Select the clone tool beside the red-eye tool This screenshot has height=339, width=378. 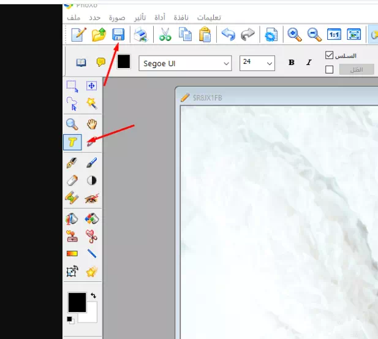click(x=72, y=198)
